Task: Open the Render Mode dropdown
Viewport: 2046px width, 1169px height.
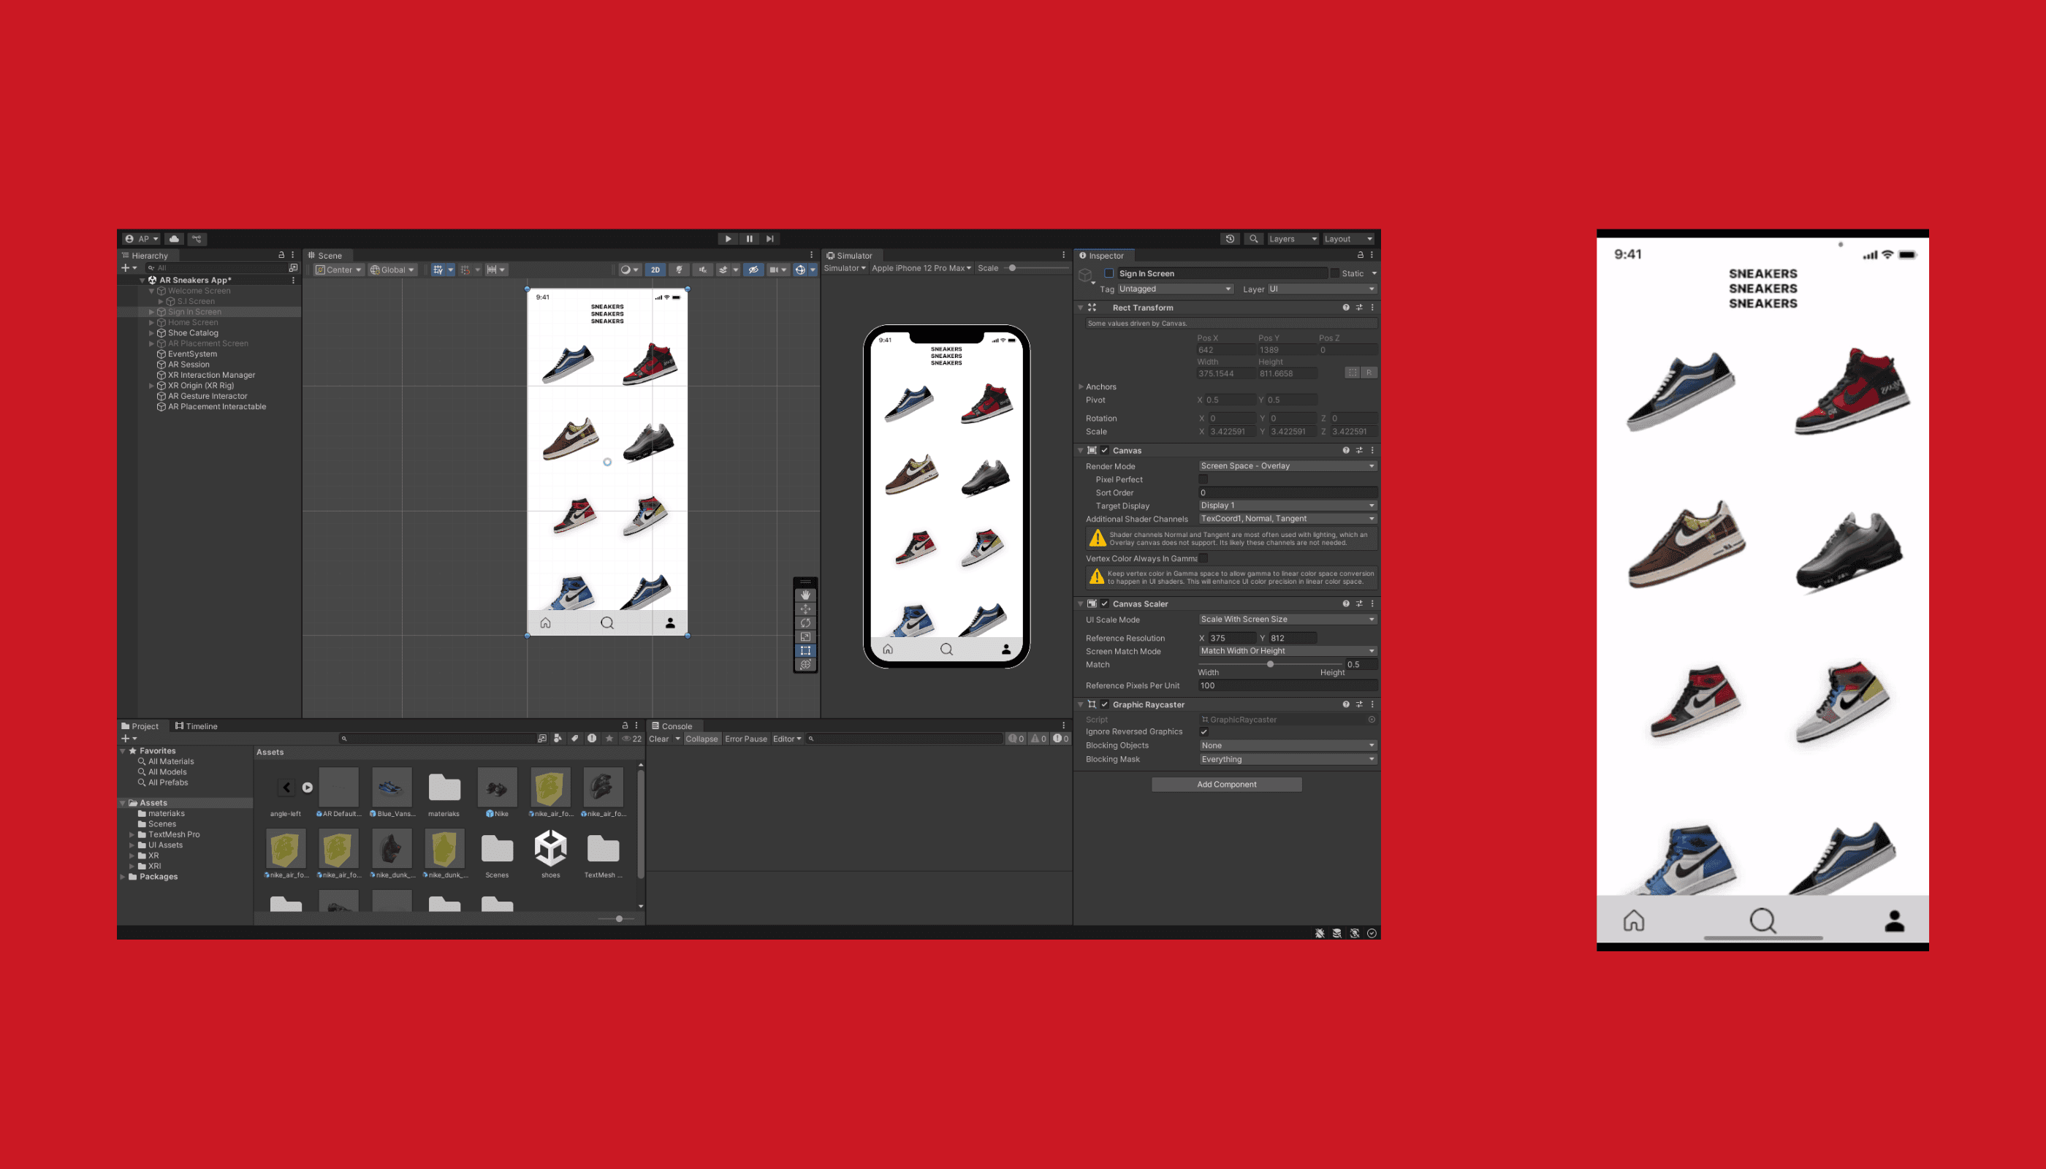Action: [x=1288, y=465]
